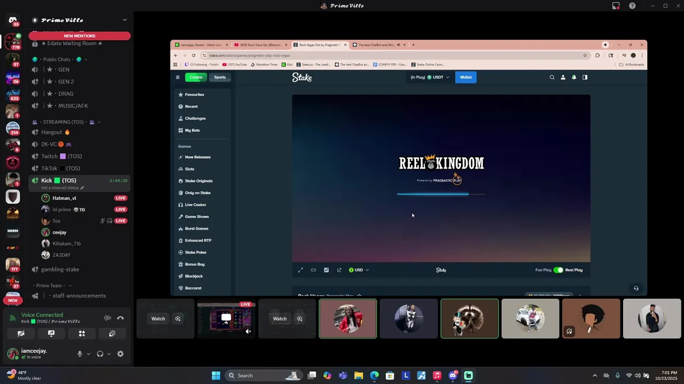Image resolution: width=684 pixels, height=384 pixels.
Task: Open Recent in Stake sidebar
Action: click(x=203, y=107)
